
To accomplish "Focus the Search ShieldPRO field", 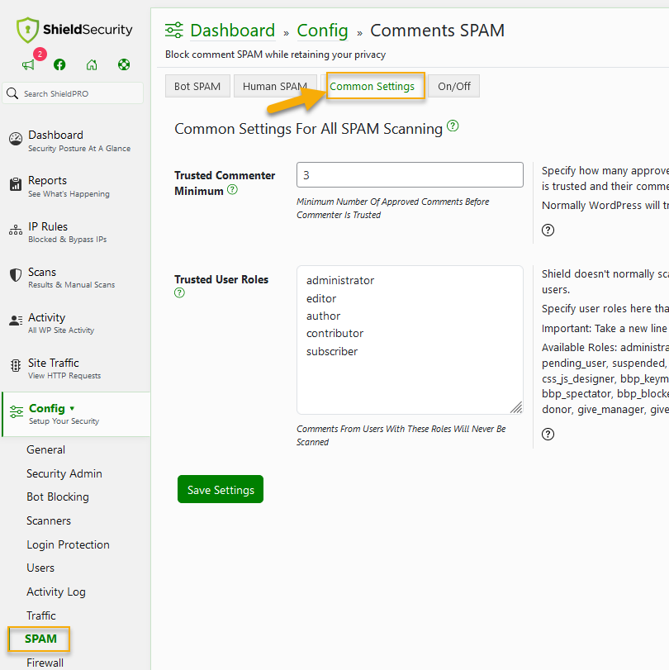I will pos(73,93).
